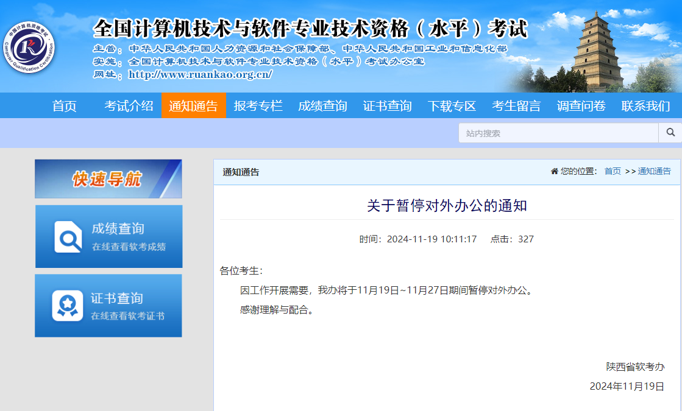Open the 成绩查询 sidebar panel

point(108,237)
